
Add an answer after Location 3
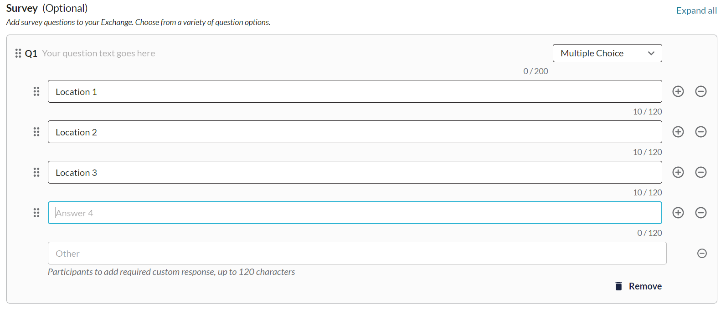click(678, 172)
